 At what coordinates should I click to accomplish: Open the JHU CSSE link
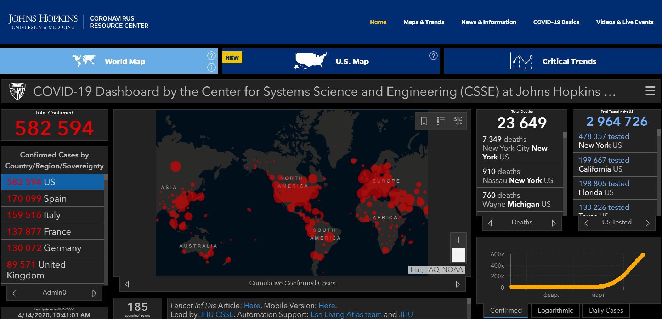(x=216, y=314)
